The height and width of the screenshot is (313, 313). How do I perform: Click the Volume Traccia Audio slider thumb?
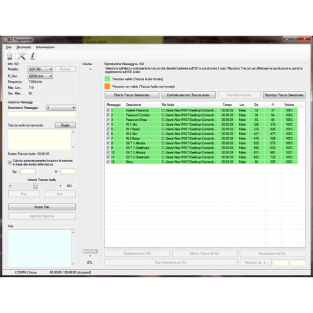(36, 186)
